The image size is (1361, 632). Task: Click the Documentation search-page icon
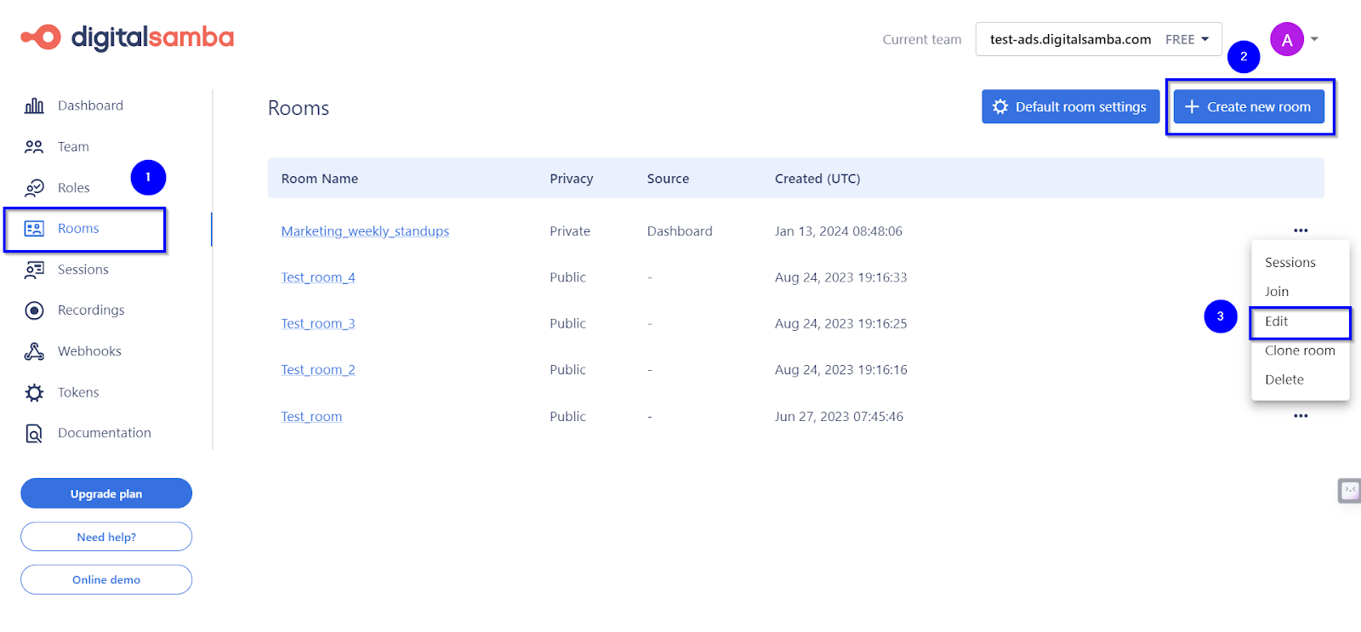(34, 434)
